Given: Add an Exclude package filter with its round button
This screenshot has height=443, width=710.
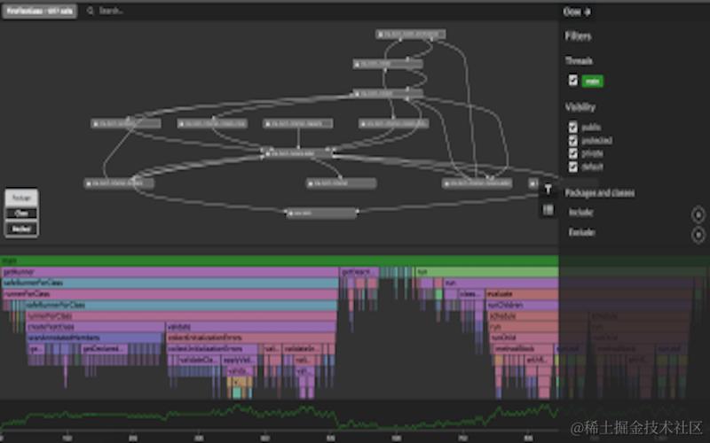Looking at the screenshot, I should tap(698, 234).
